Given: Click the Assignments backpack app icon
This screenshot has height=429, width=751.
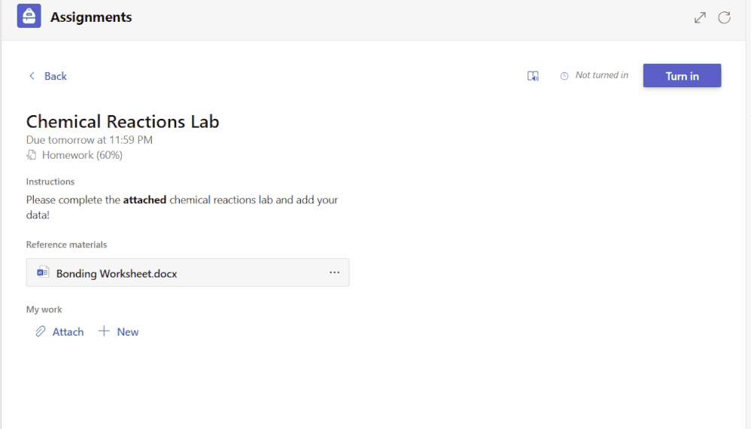Looking at the screenshot, I should [x=29, y=16].
